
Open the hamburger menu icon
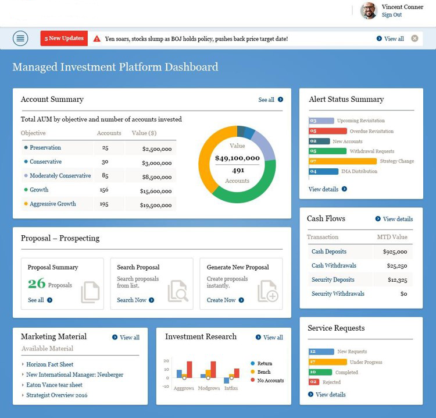tap(20, 38)
